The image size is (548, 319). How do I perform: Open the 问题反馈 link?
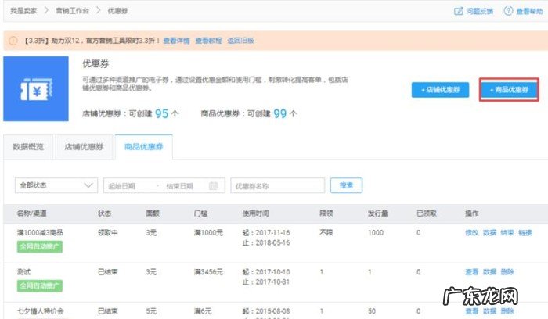(479, 11)
